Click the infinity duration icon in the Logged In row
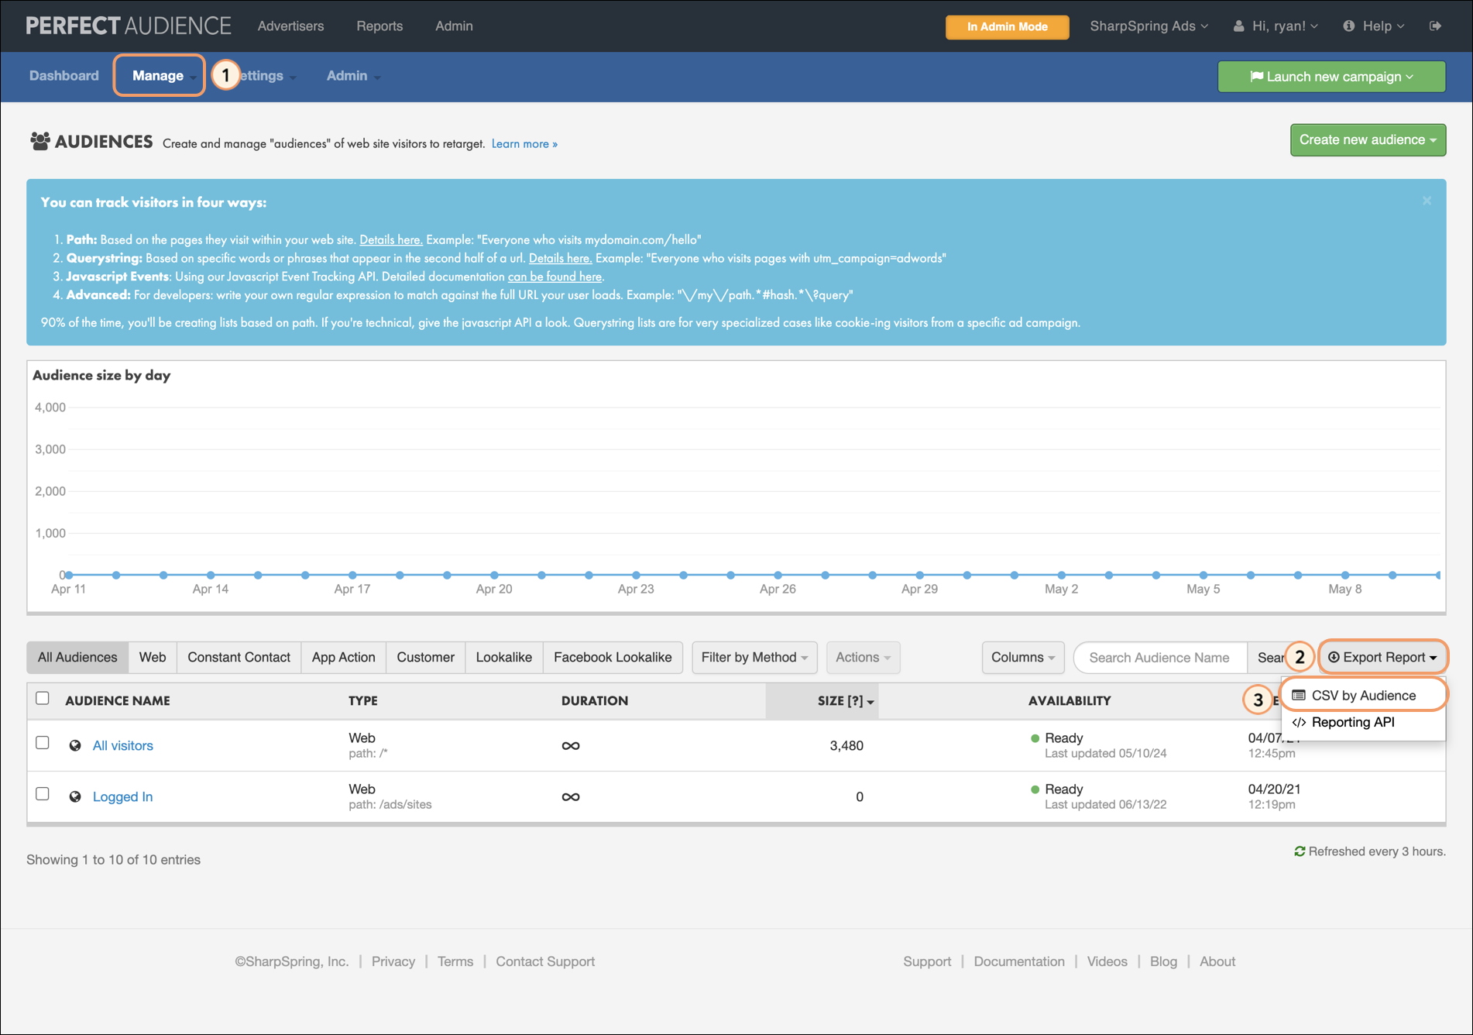Image resolution: width=1473 pixels, height=1035 pixels. coord(571,796)
